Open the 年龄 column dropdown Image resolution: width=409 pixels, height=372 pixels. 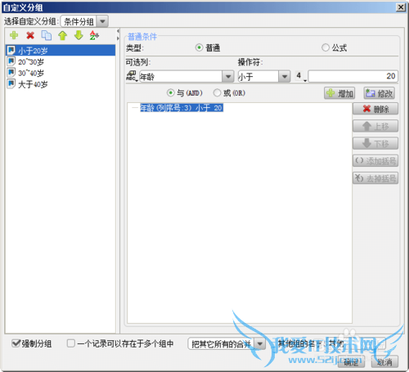pos(228,77)
